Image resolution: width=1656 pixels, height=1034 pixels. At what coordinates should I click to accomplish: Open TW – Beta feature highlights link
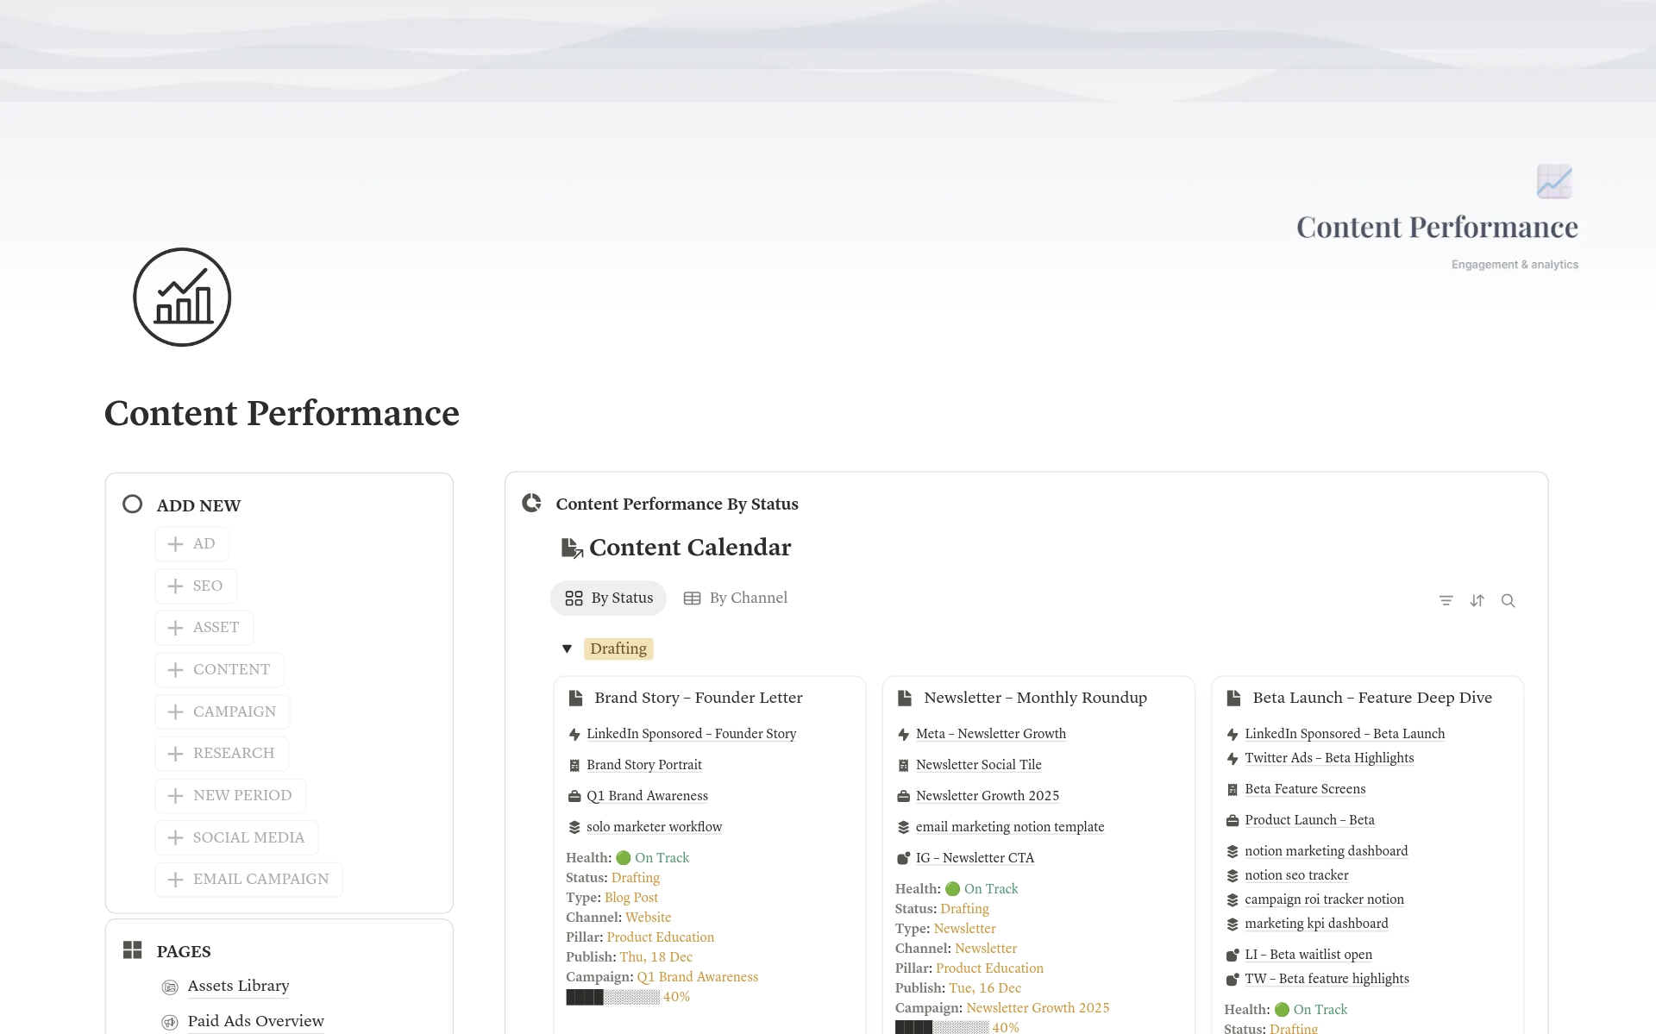coord(1327,980)
